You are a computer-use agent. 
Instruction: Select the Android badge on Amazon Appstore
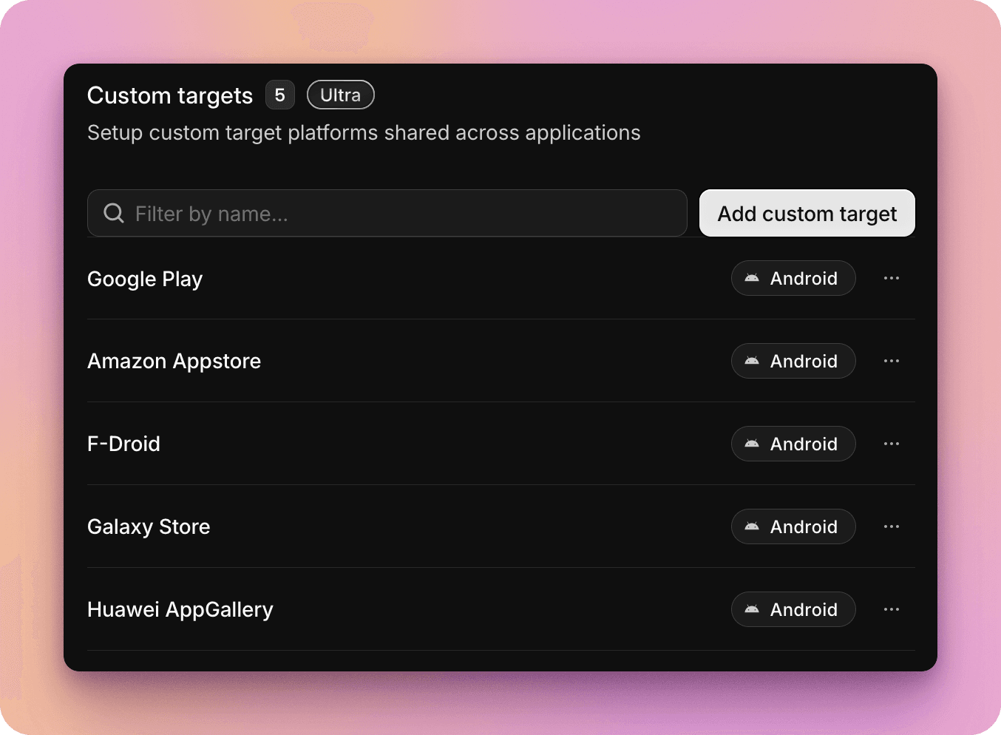(x=793, y=361)
